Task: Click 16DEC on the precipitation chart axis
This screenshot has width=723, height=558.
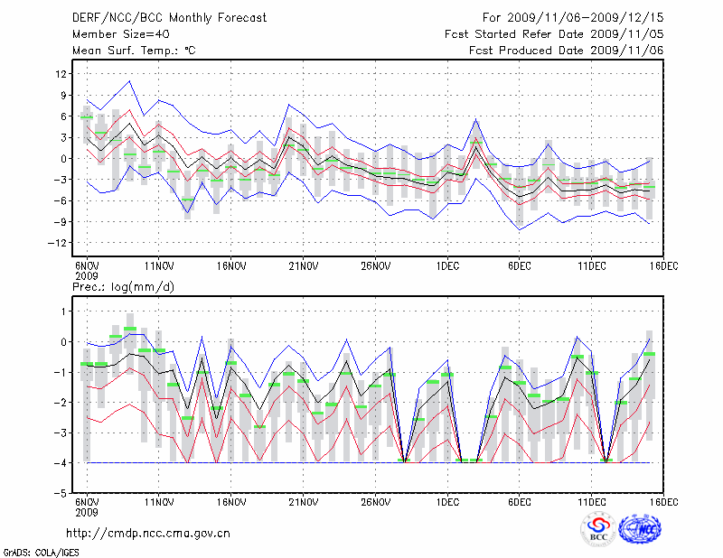Action: tap(662, 501)
